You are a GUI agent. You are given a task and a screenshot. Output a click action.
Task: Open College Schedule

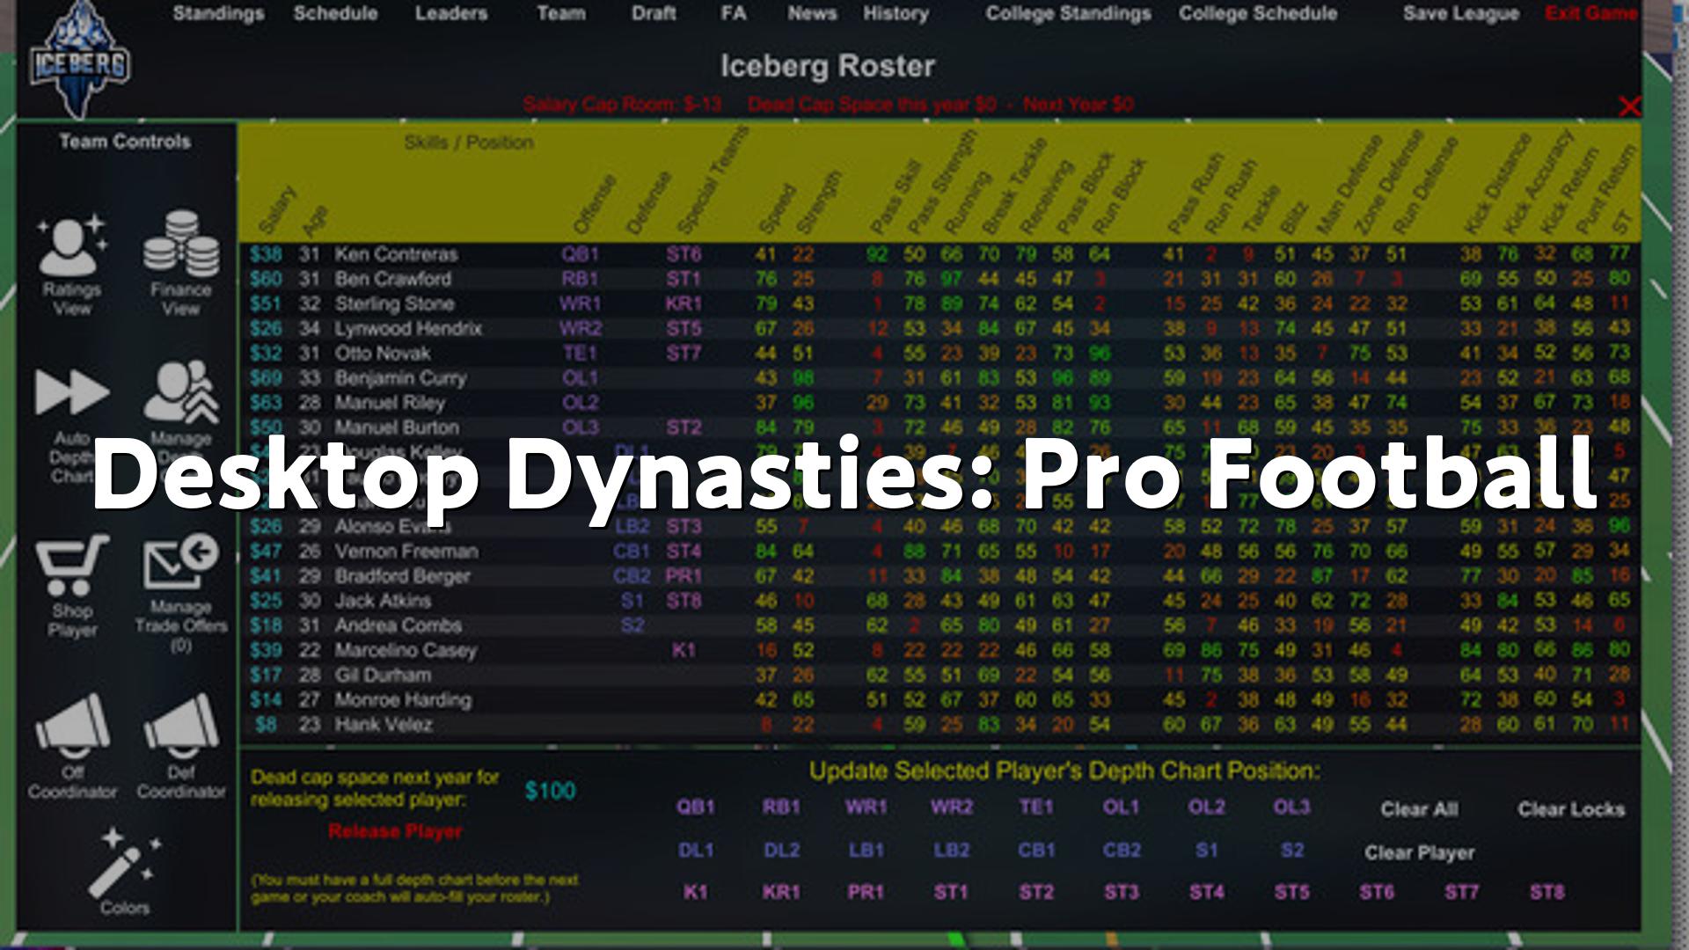pos(1258,13)
